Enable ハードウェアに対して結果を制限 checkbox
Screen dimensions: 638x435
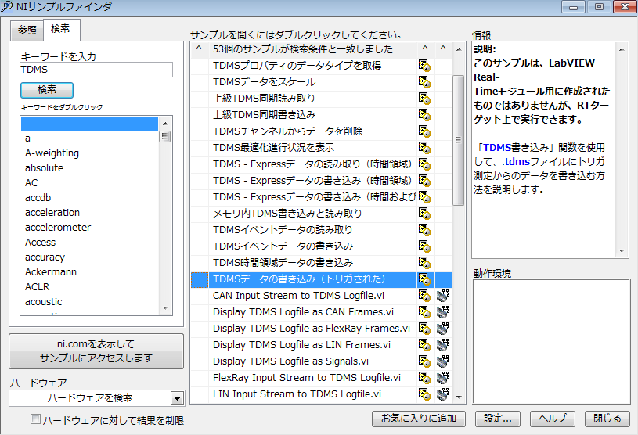pyautogui.click(x=36, y=419)
